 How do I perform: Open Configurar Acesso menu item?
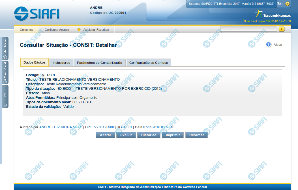57,30
